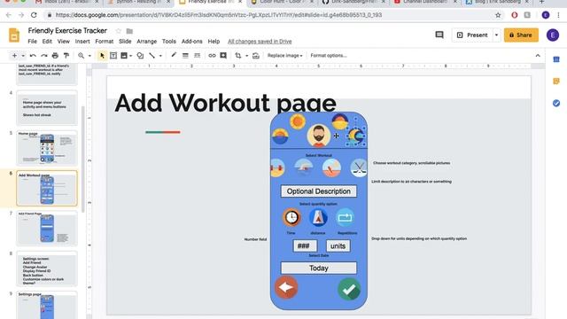Open the View menu

63,42
